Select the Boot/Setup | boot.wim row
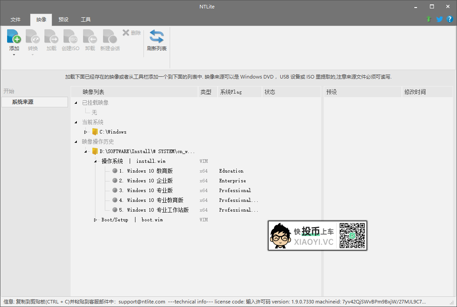This screenshot has height=307, width=457. (x=132, y=220)
